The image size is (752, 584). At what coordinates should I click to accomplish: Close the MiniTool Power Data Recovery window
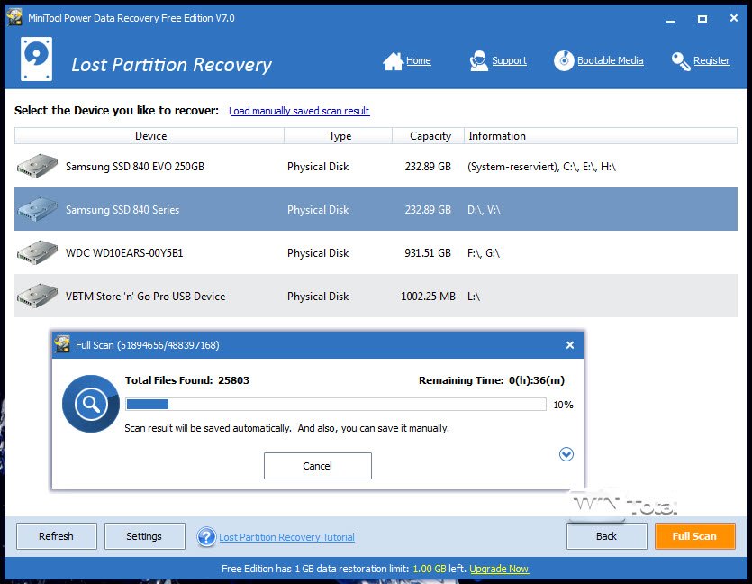click(734, 18)
